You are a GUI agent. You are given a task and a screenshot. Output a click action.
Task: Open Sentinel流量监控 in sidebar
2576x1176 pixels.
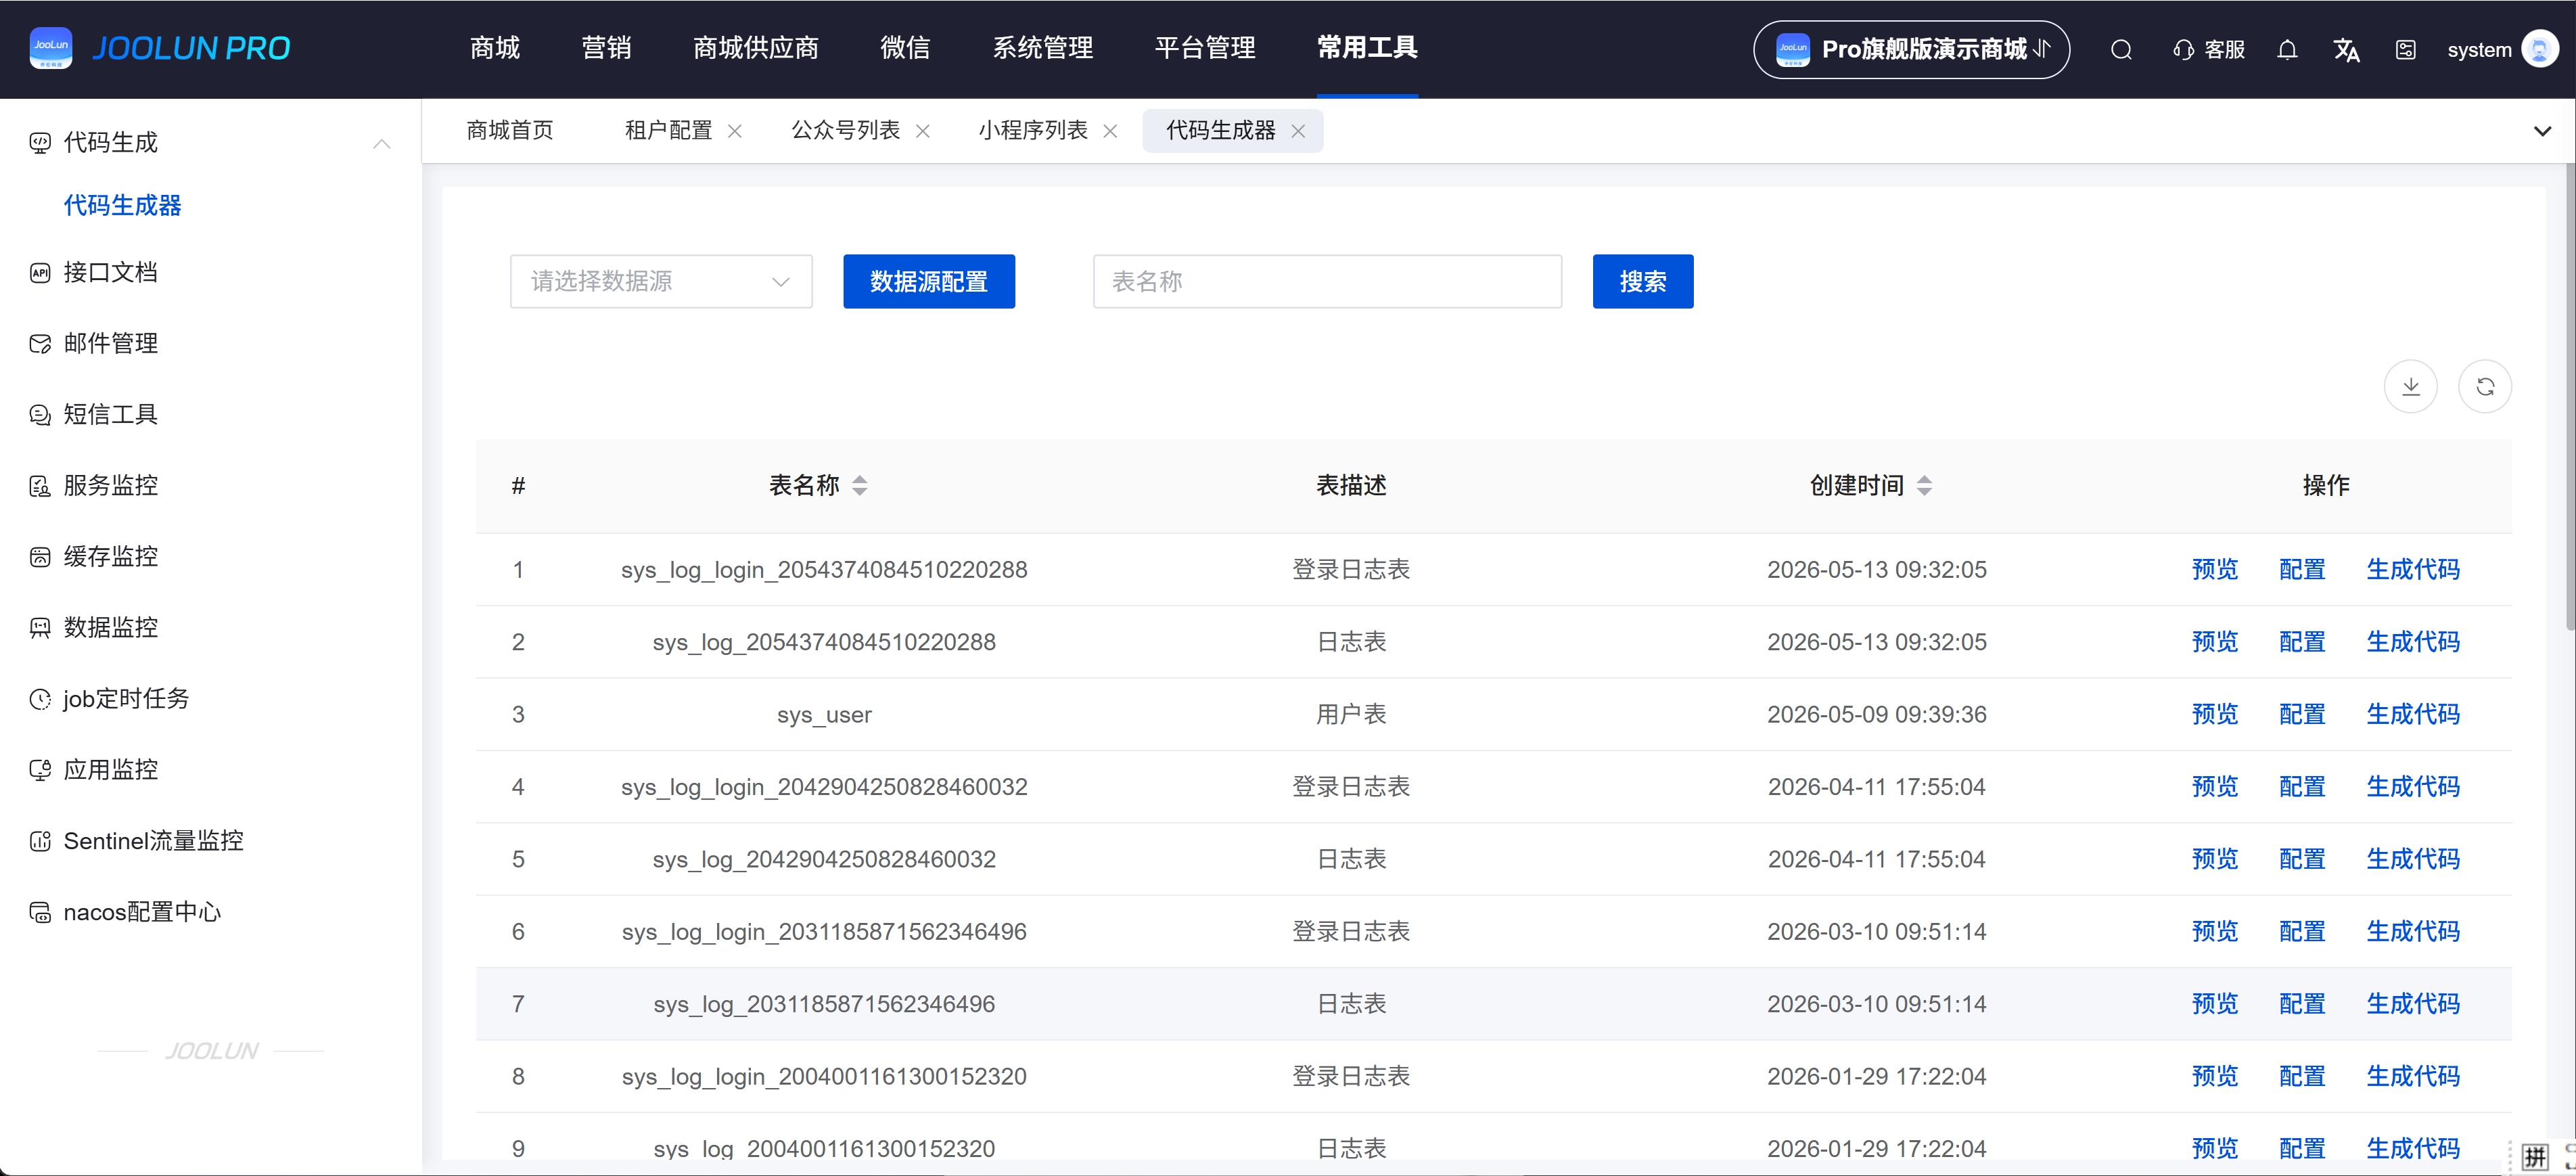click(x=153, y=841)
